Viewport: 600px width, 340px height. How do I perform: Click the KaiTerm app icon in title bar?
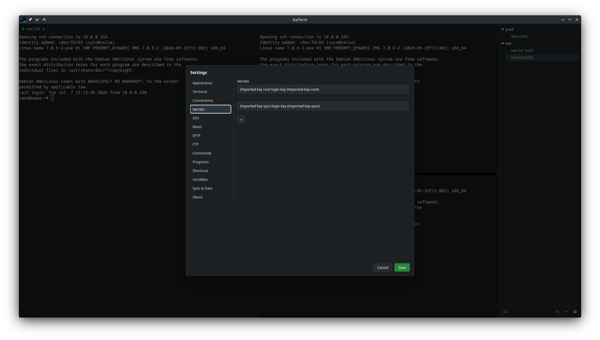click(23, 20)
